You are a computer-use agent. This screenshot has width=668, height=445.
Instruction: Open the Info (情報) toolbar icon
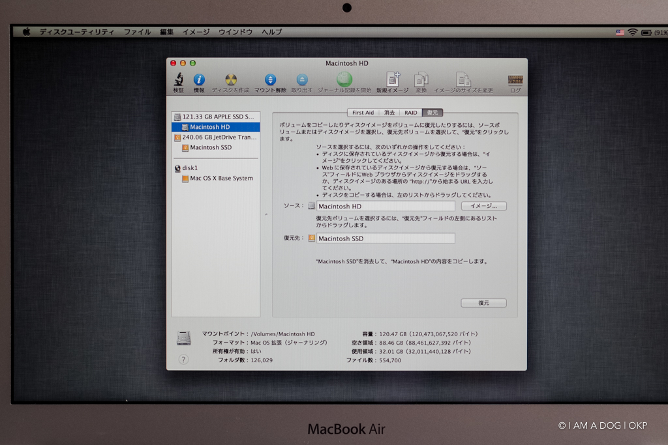point(199,79)
